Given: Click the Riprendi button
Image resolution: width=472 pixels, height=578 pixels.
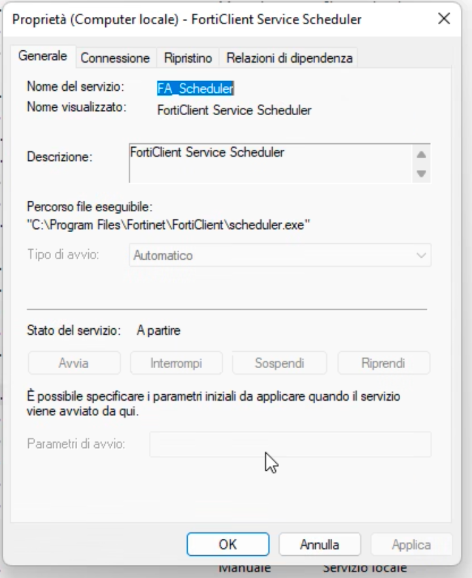Looking at the screenshot, I should click(383, 363).
